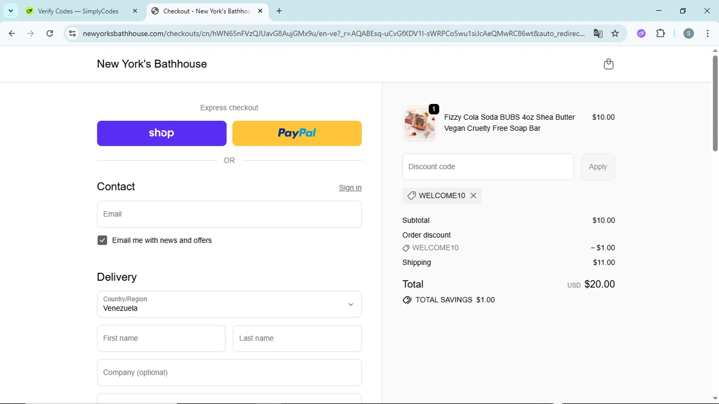
Task: Click the browser address bar URL
Action: click(334, 34)
